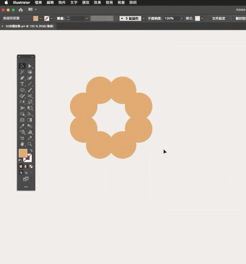The image size is (246, 264).
Task: Select the Scissors tool
Action: (30, 96)
